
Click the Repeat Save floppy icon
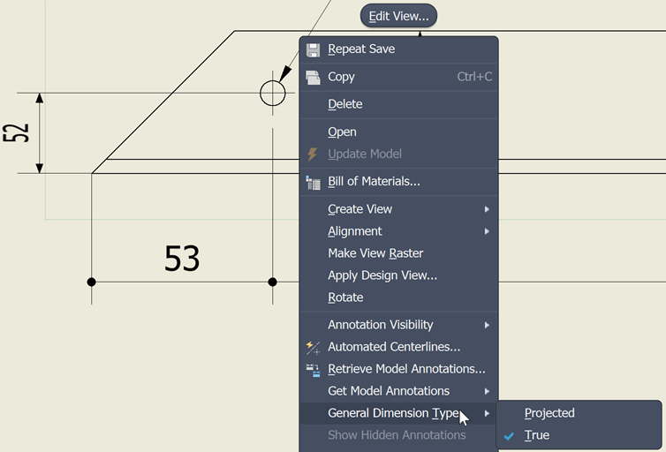(313, 49)
